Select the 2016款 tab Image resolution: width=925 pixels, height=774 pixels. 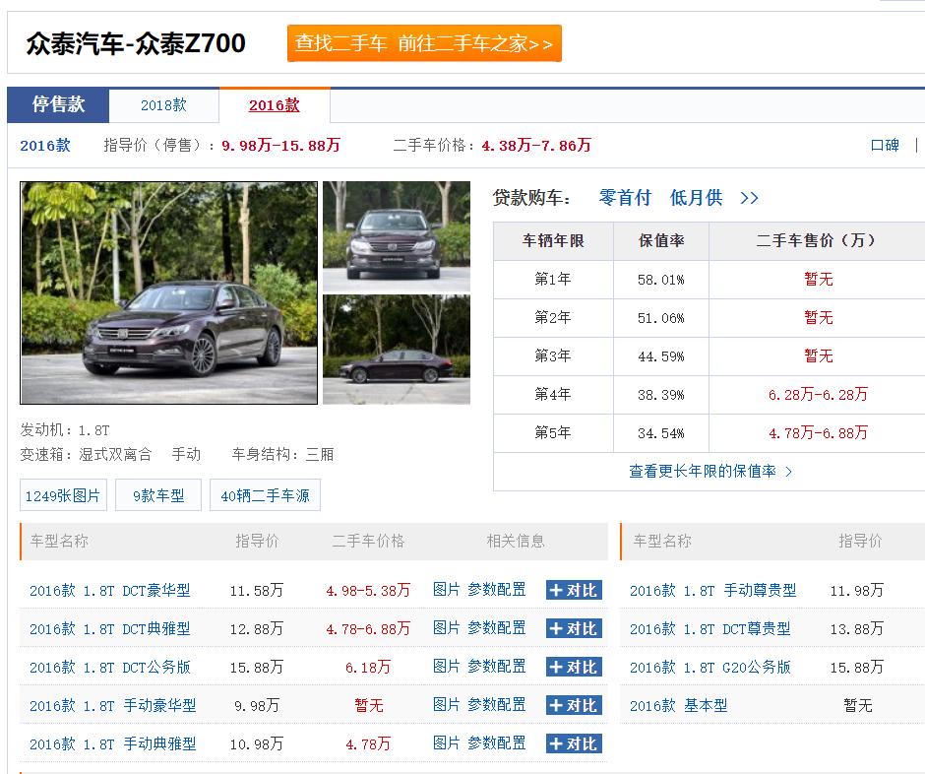point(274,105)
